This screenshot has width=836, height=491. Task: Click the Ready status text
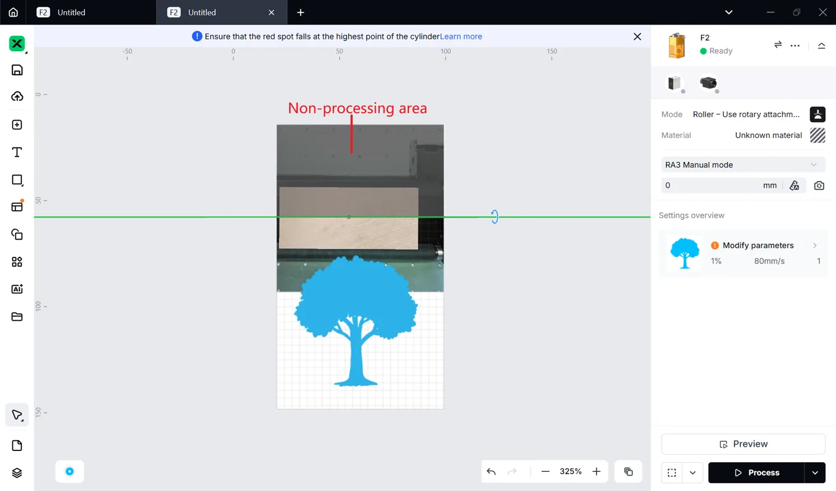(721, 51)
